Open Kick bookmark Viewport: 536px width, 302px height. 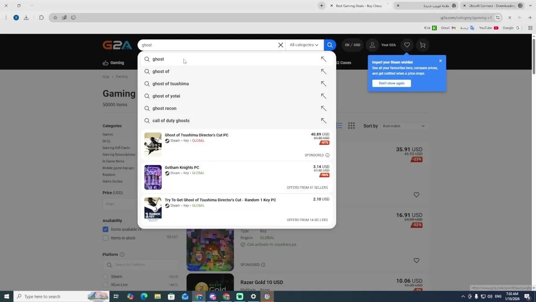[x=430, y=28]
